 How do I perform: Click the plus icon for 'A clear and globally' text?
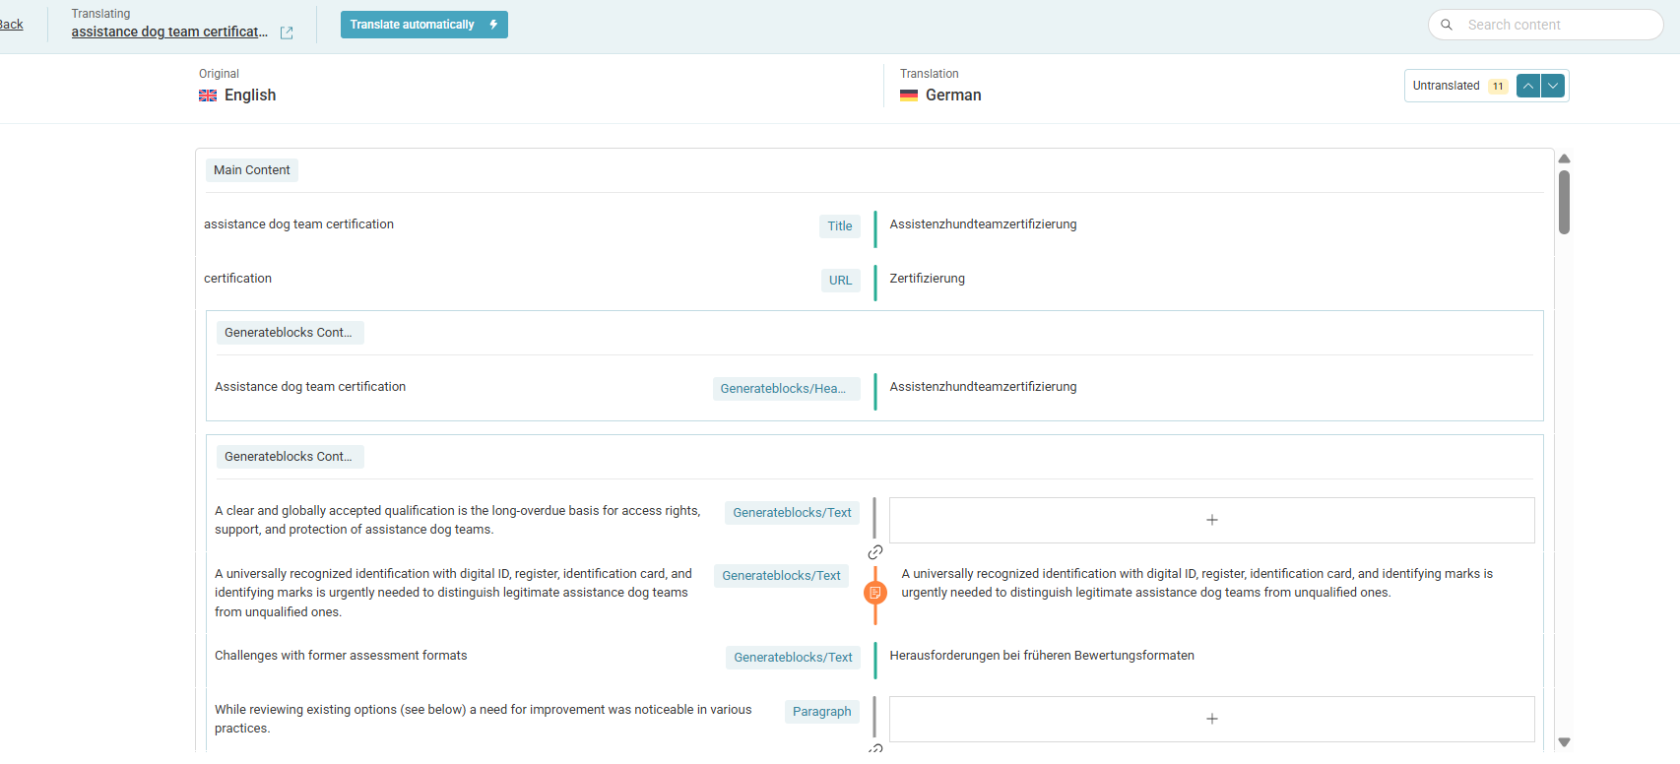pos(1211,520)
